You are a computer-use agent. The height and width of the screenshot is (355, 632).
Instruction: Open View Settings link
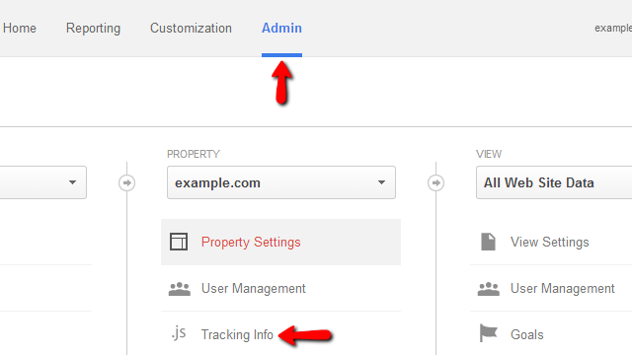click(x=550, y=243)
